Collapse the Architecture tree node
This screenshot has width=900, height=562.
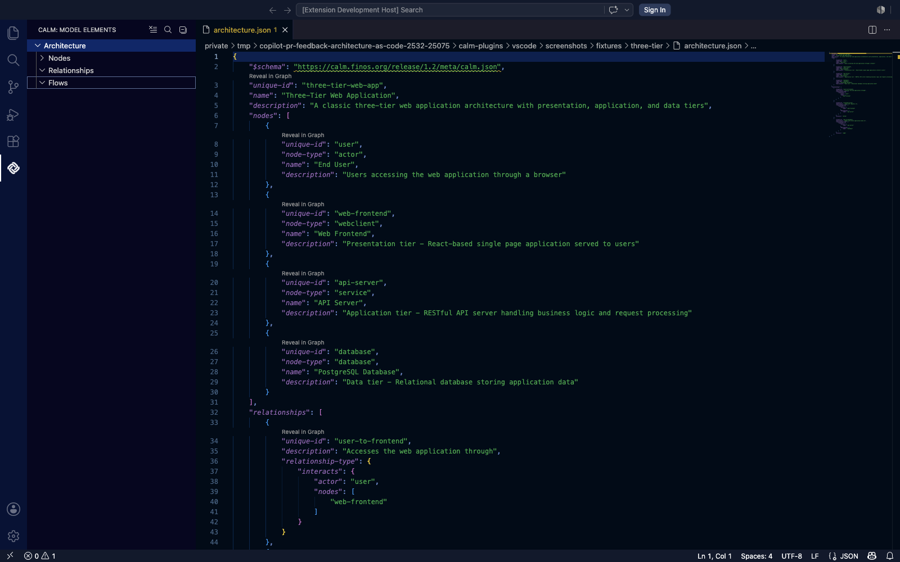click(38, 46)
